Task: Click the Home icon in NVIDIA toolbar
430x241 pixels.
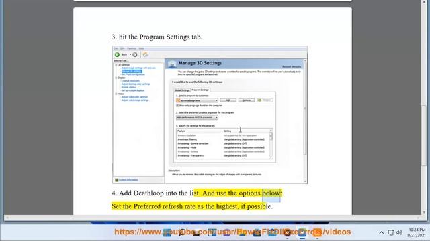Action: click(x=145, y=54)
